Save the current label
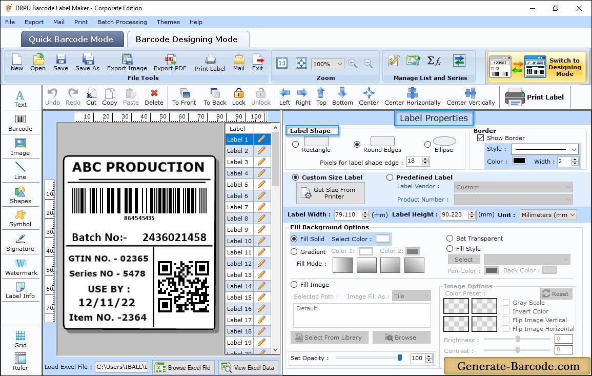 point(60,63)
